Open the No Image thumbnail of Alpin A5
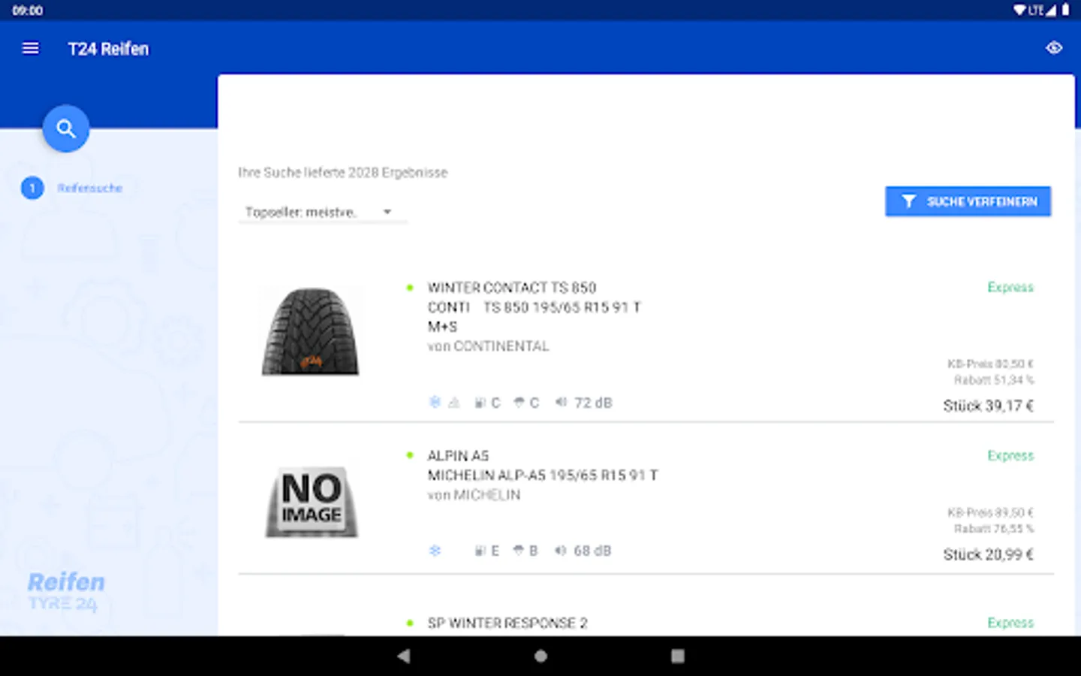Screen dimensions: 1081x676 pos(312,502)
